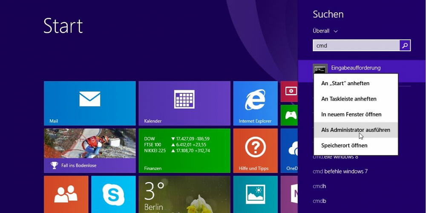Choose Als Administrator ausführen
426x213 pixels.
click(x=356, y=130)
